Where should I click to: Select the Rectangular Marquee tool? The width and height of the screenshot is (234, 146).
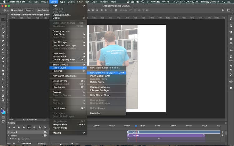pos(3,24)
